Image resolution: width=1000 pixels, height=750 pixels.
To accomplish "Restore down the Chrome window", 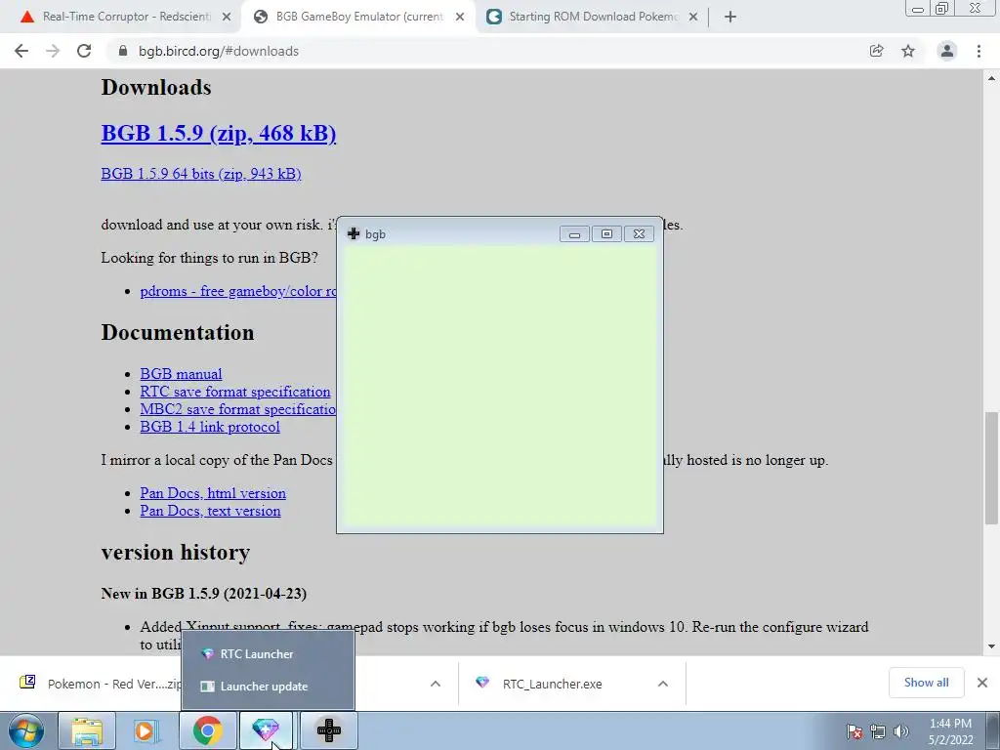I will point(942,8).
